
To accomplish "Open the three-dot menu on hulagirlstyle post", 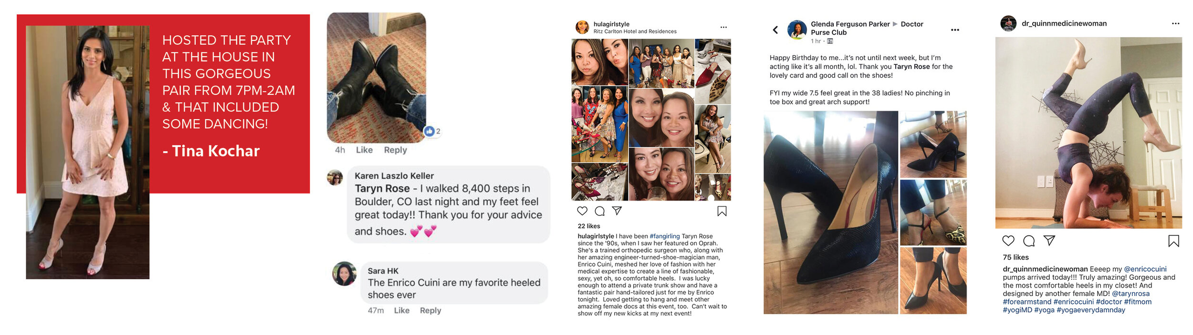I will pos(723,27).
